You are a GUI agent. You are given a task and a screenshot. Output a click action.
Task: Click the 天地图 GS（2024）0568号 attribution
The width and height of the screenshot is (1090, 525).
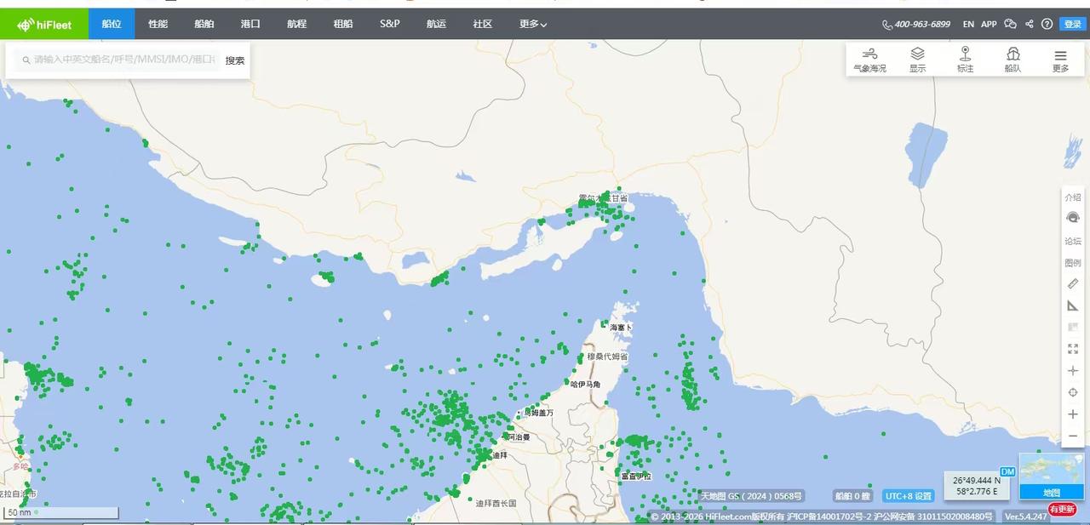[x=751, y=496]
